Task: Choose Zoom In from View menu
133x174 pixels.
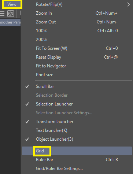Action: pos(77,13)
